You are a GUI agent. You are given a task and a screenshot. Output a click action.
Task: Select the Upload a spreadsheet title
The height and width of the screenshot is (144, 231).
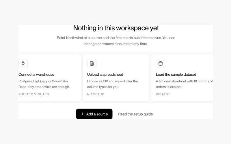click(105, 75)
